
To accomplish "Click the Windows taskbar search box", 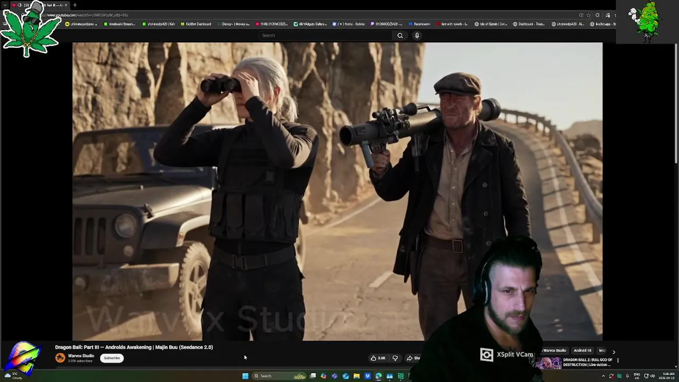I will (x=279, y=376).
